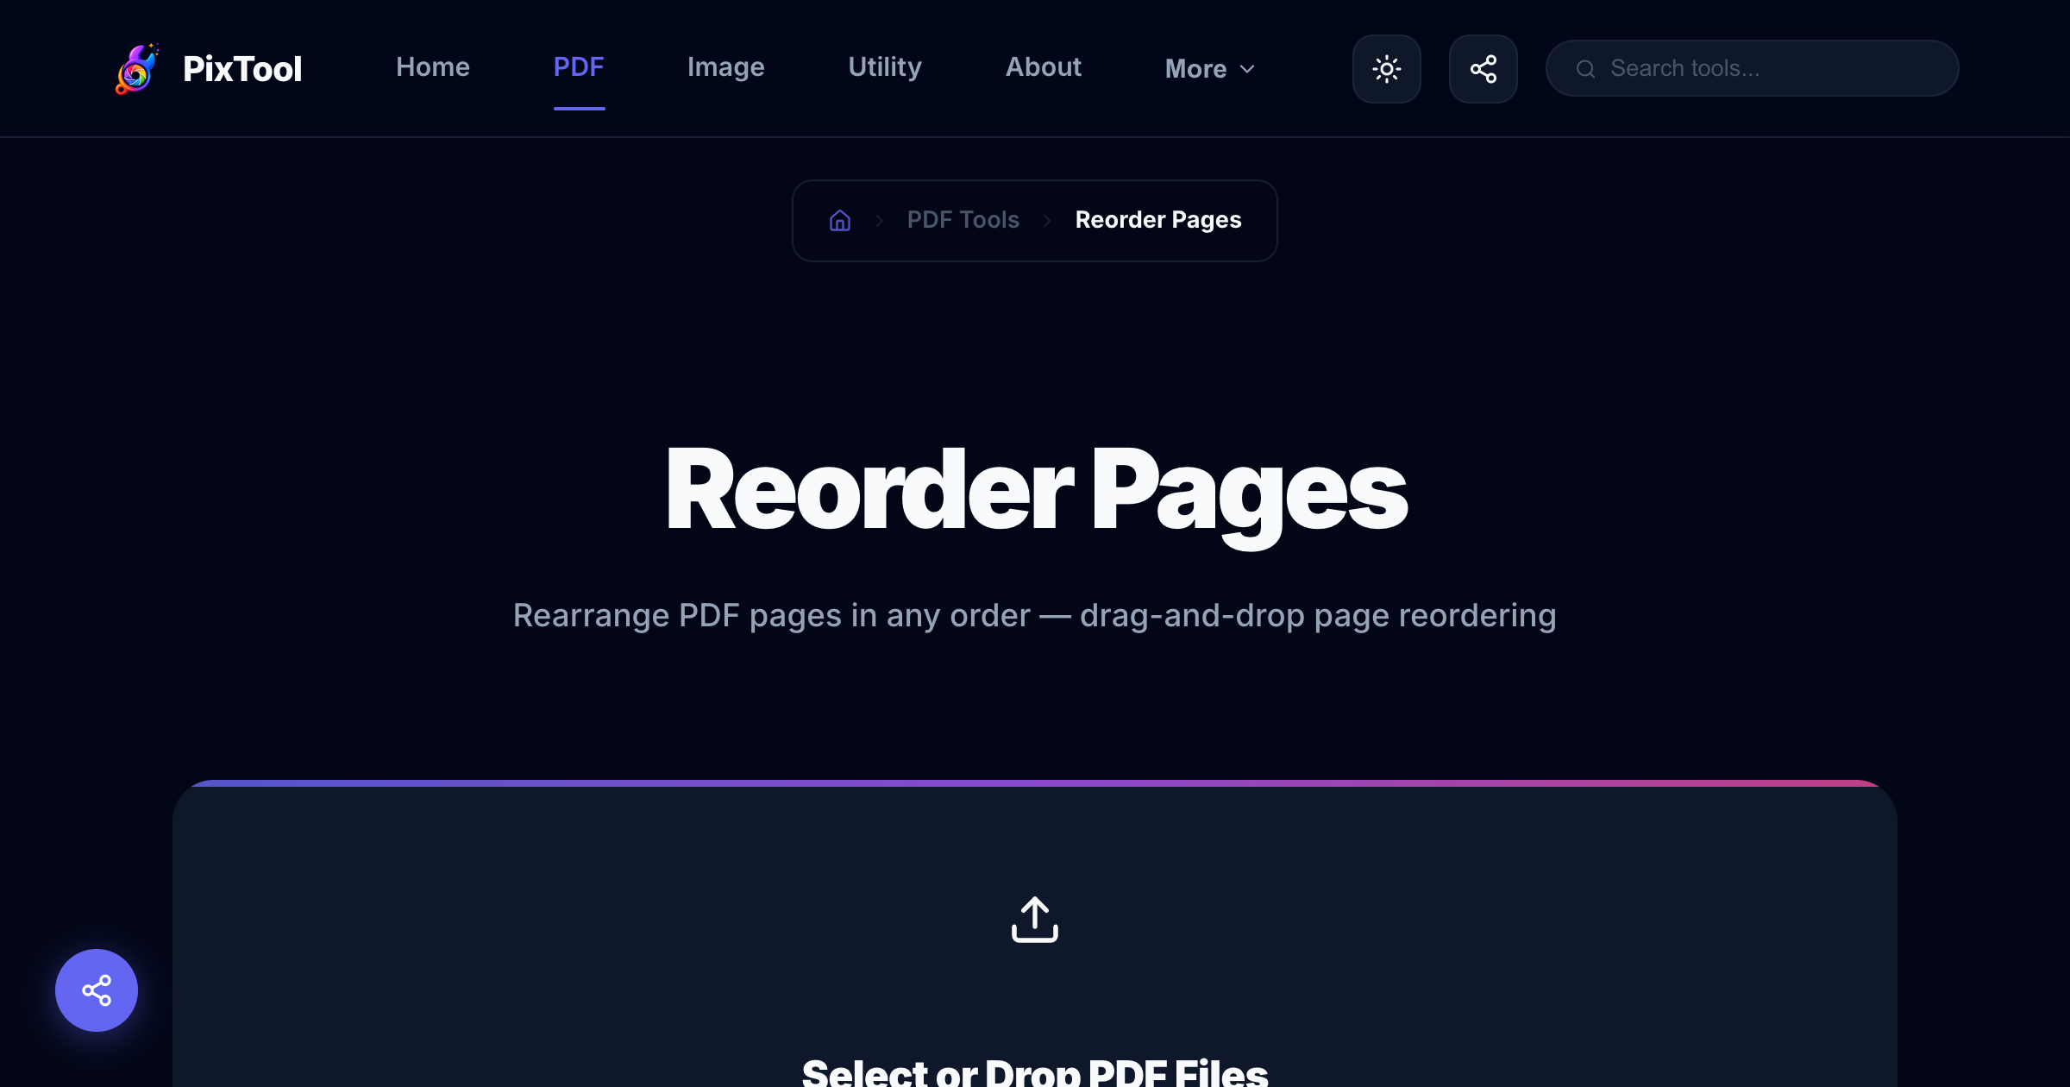2070x1087 pixels.
Task: Go to the Image nav item
Action: tap(725, 67)
